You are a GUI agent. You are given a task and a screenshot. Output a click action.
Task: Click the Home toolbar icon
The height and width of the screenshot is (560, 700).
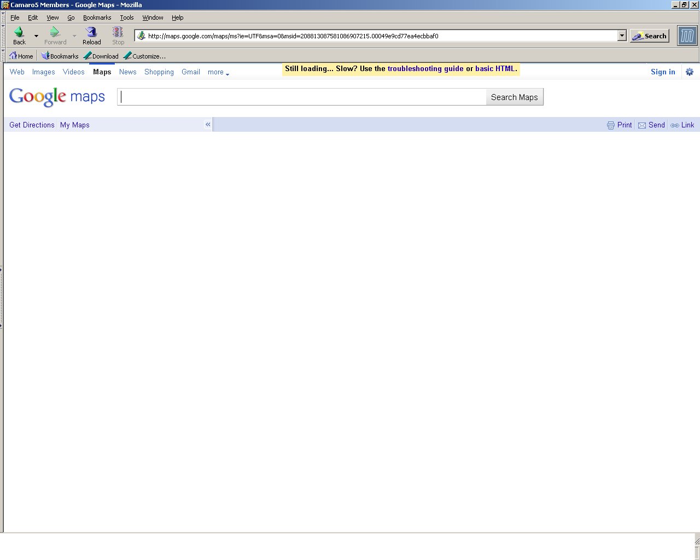tap(13, 56)
